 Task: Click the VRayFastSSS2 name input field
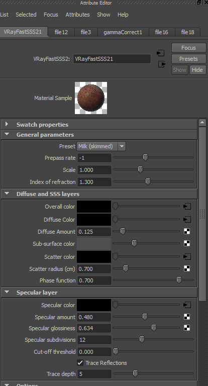click(112, 59)
